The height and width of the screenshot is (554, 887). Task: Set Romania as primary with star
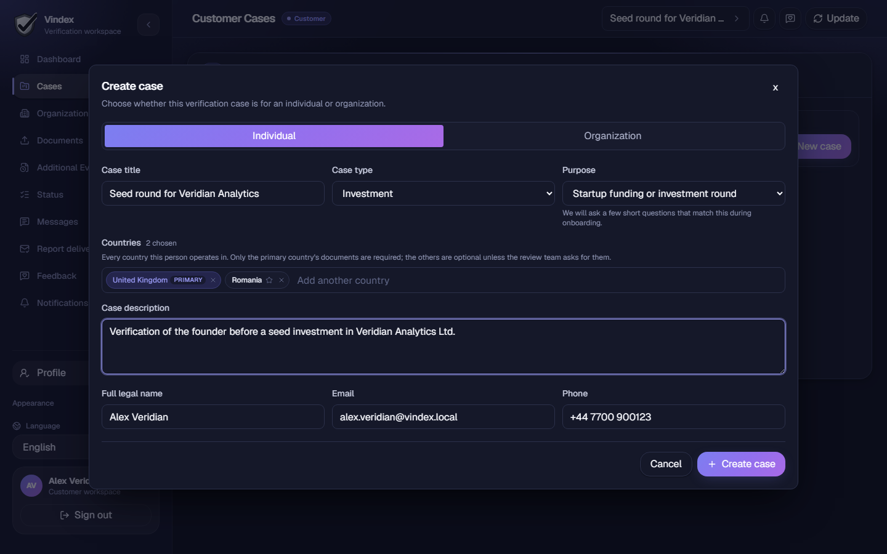[x=269, y=280]
